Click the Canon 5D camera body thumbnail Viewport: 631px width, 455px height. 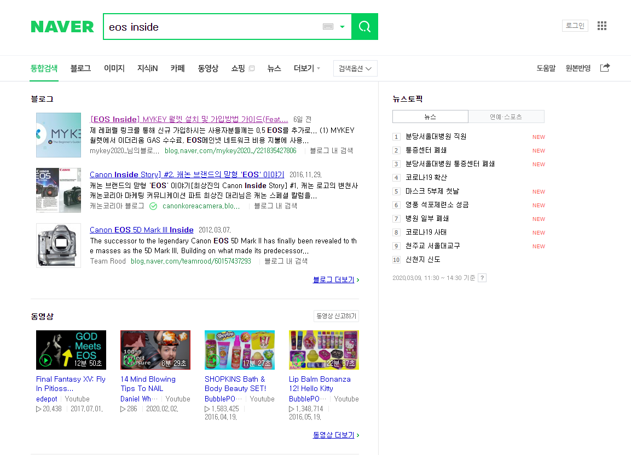point(59,246)
